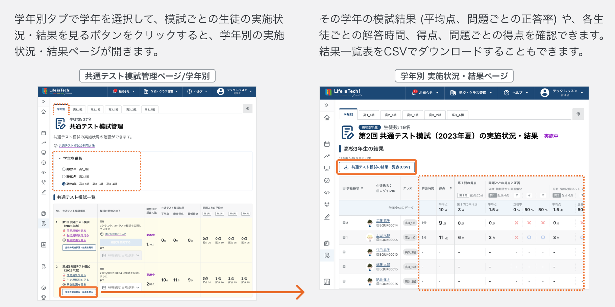Open trend line icon in results page sidebar
The image size is (615, 307).
[327, 156]
